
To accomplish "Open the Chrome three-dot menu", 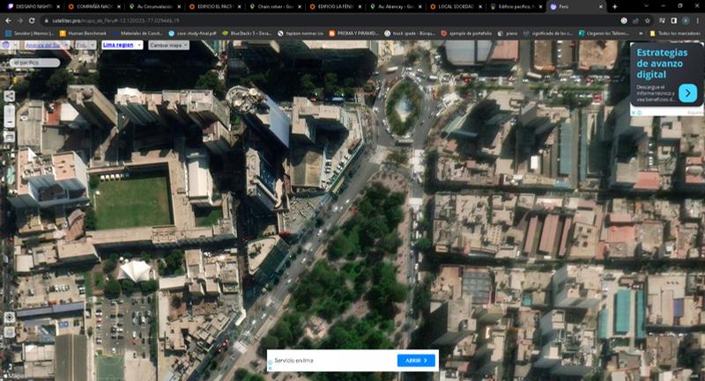I will [x=698, y=20].
